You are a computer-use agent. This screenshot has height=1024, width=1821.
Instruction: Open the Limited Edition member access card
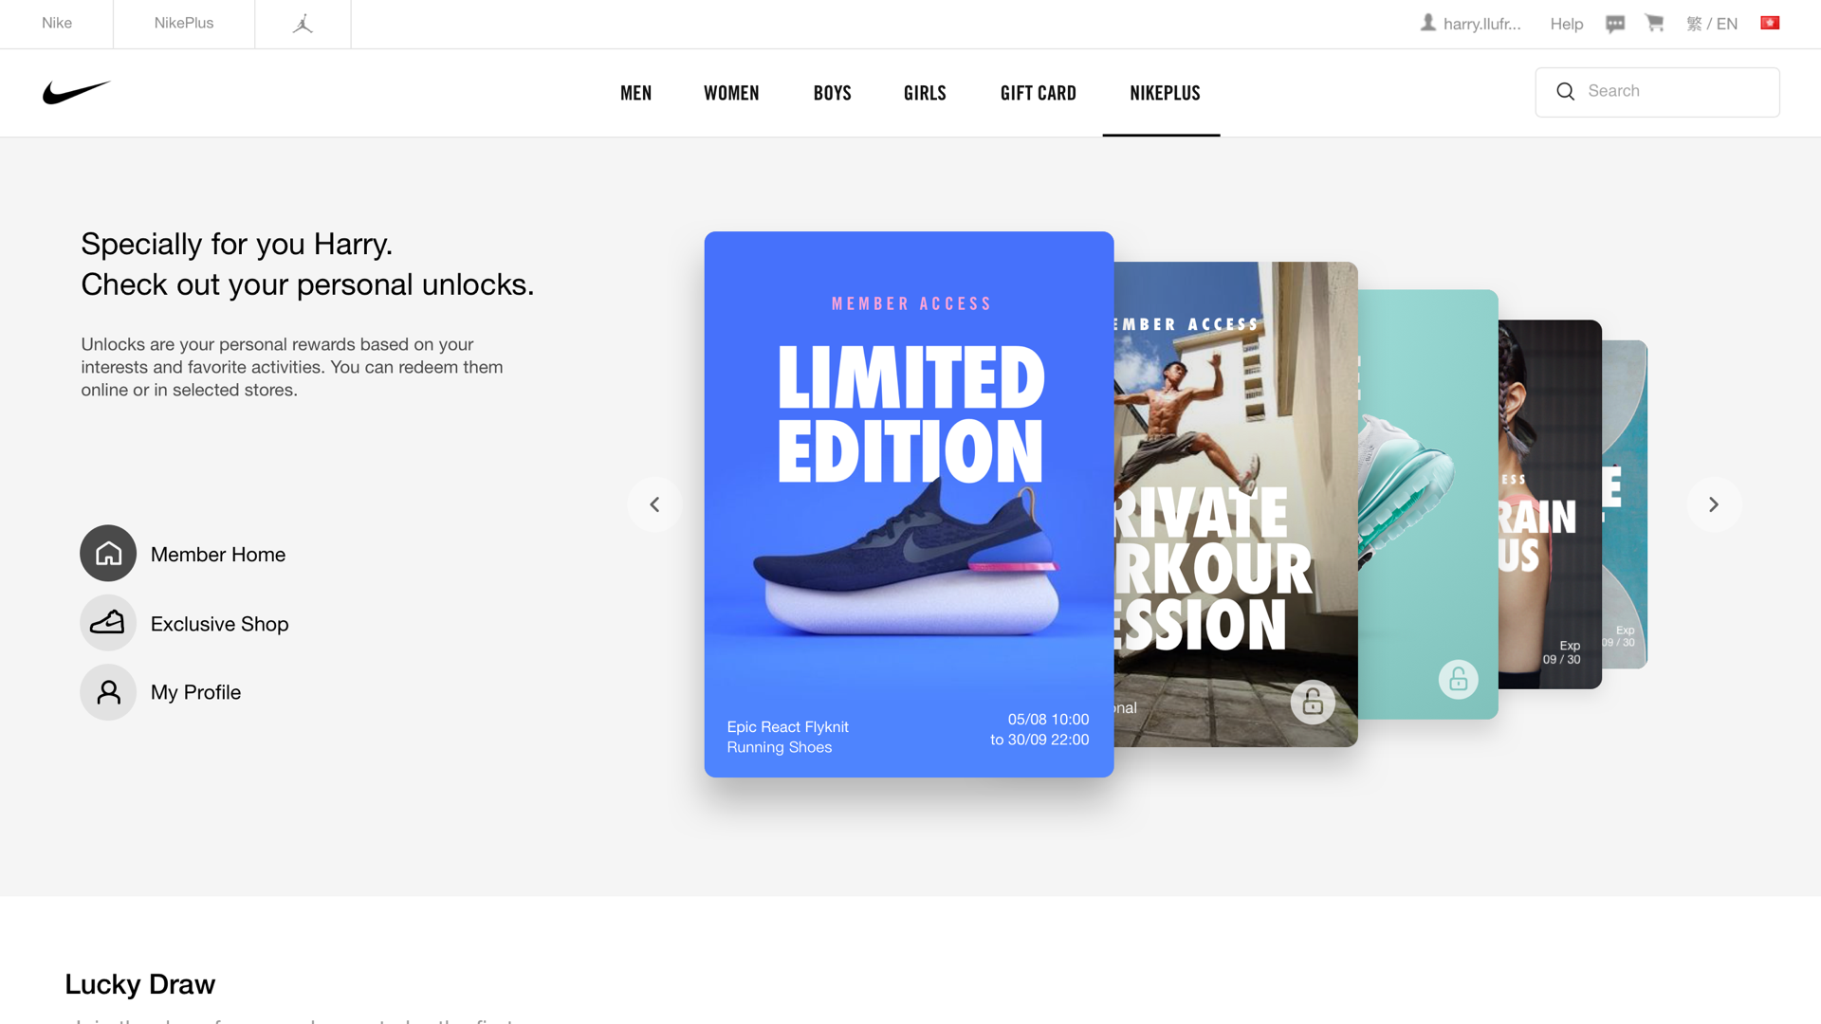click(x=909, y=504)
